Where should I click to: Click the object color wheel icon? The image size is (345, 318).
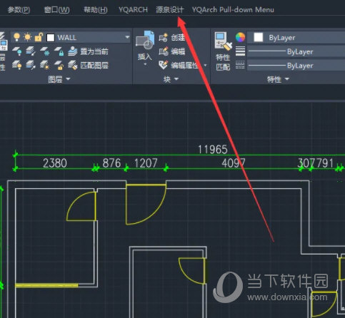[240, 37]
